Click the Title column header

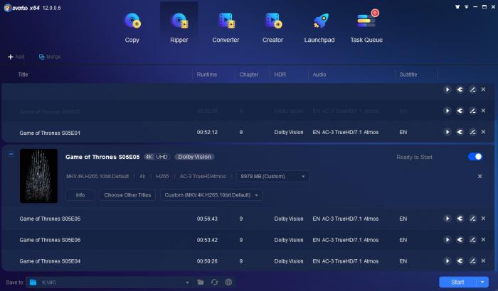pyautogui.click(x=23, y=75)
